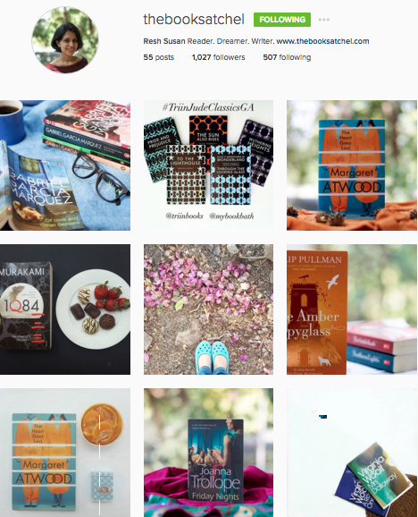
Task: Toggle the green FOLLOWING button
Action: coord(282,20)
